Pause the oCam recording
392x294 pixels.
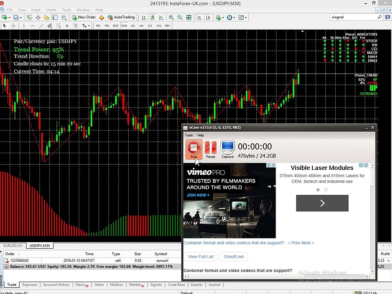tap(211, 149)
